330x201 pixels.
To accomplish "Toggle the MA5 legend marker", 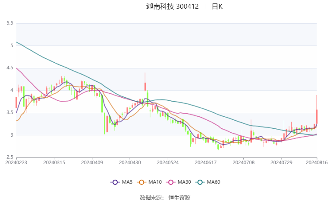I will click(115, 182).
